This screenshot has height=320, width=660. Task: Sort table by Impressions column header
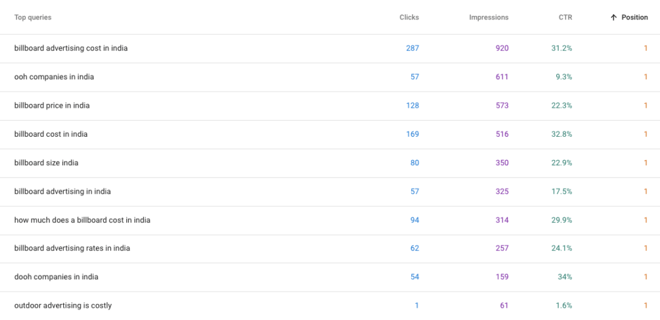pos(489,17)
